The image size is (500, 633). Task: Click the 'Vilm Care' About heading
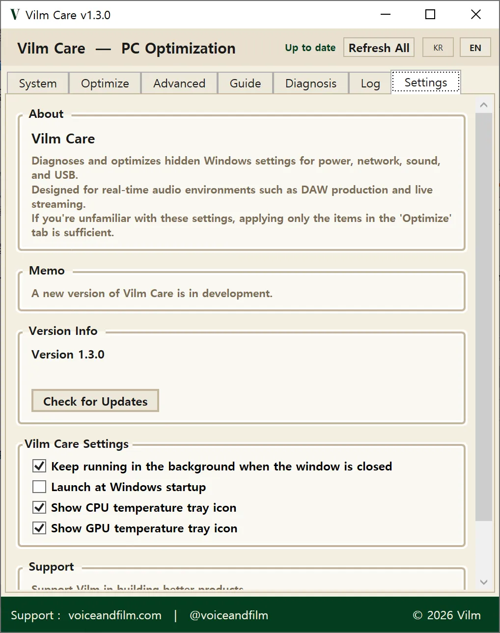pyautogui.click(x=63, y=139)
